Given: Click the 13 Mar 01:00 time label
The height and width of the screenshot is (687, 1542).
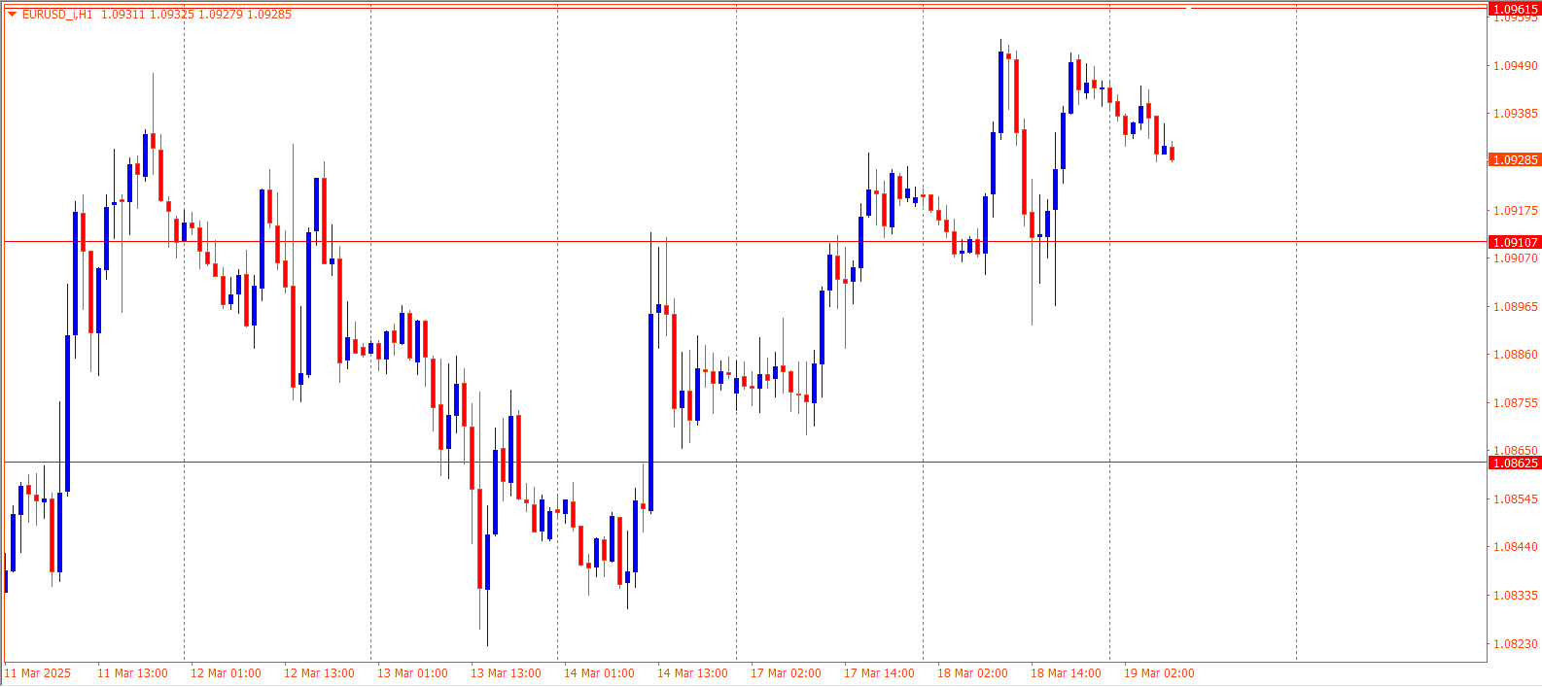Looking at the screenshot, I should 412,673.
